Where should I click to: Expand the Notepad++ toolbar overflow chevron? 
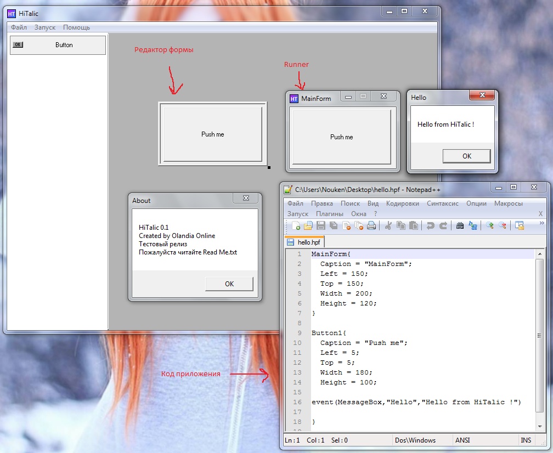click(542, 223)
